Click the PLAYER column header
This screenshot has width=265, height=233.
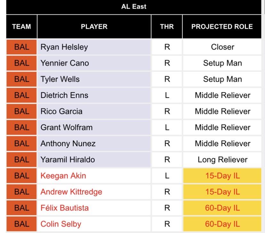[x=94, y=27]
